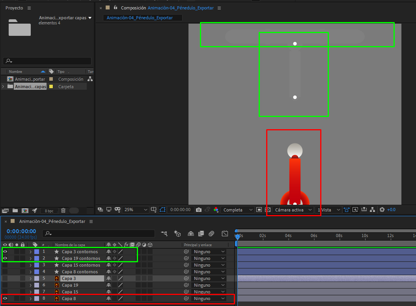Click the pick whip for Capa 8
Image resolution: width=416 pixels, height=306 pixels.
[186, 298]
